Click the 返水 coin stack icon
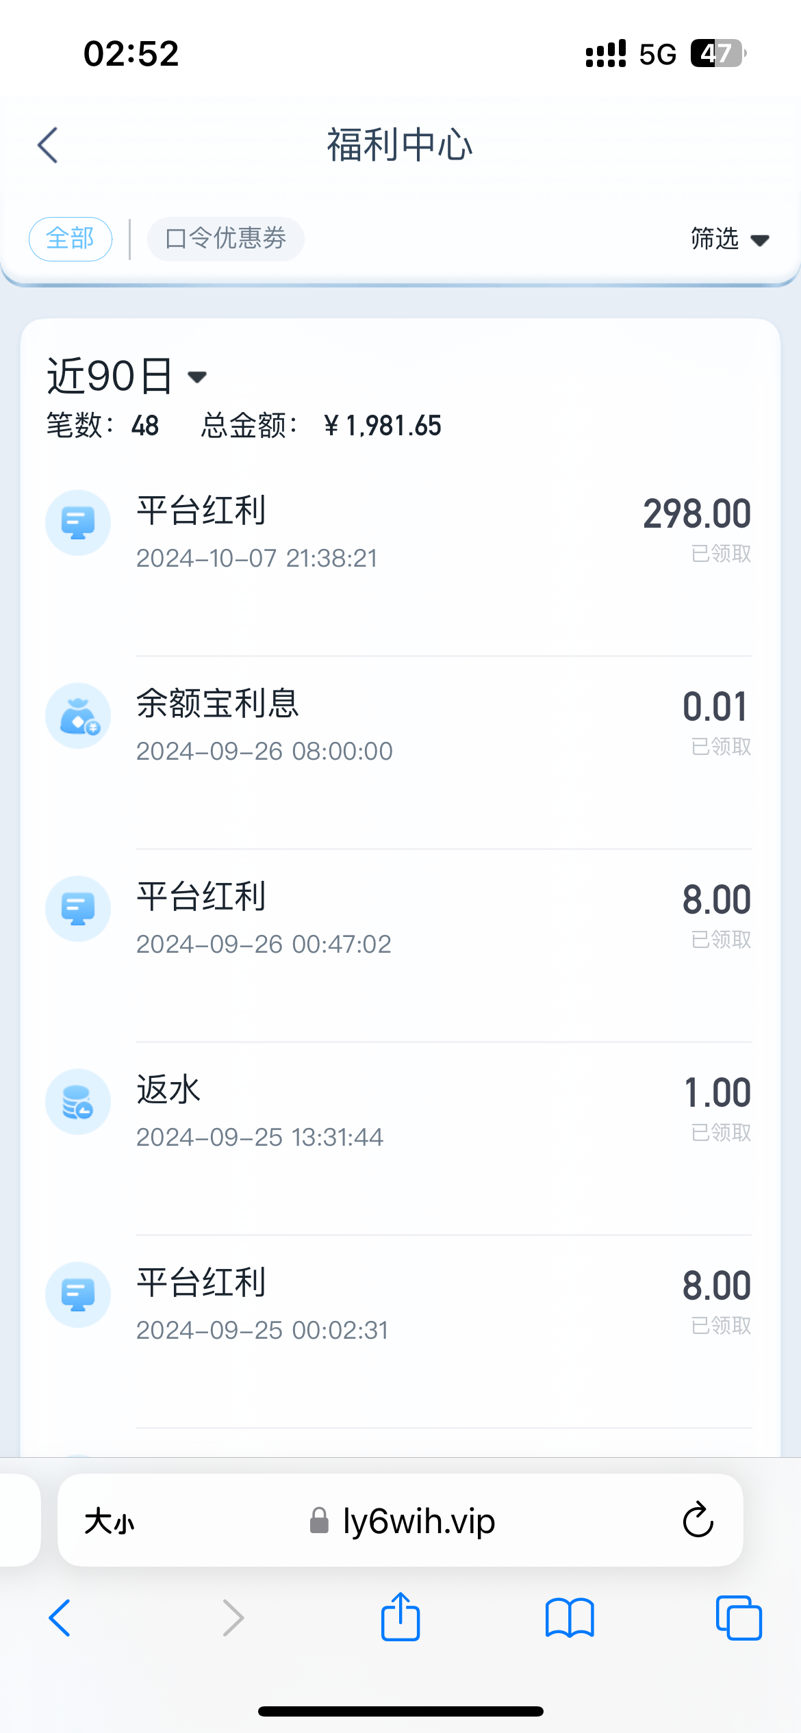The image size is (801, 1733). [78, 1102]
